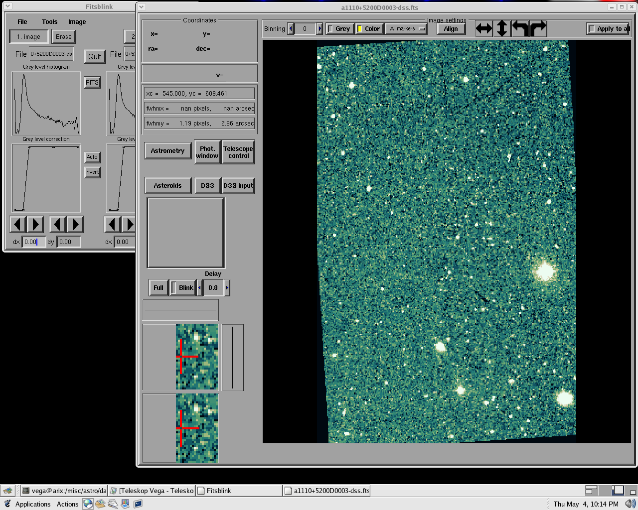Open window menu arrow of a1110+5200D0003-dss.fts window
The image size is (638, 510).
tap(142, 7)
